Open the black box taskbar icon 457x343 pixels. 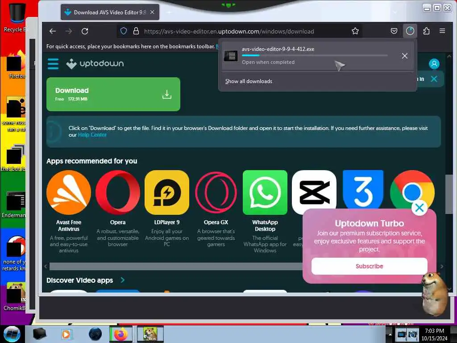pos(40,334)
